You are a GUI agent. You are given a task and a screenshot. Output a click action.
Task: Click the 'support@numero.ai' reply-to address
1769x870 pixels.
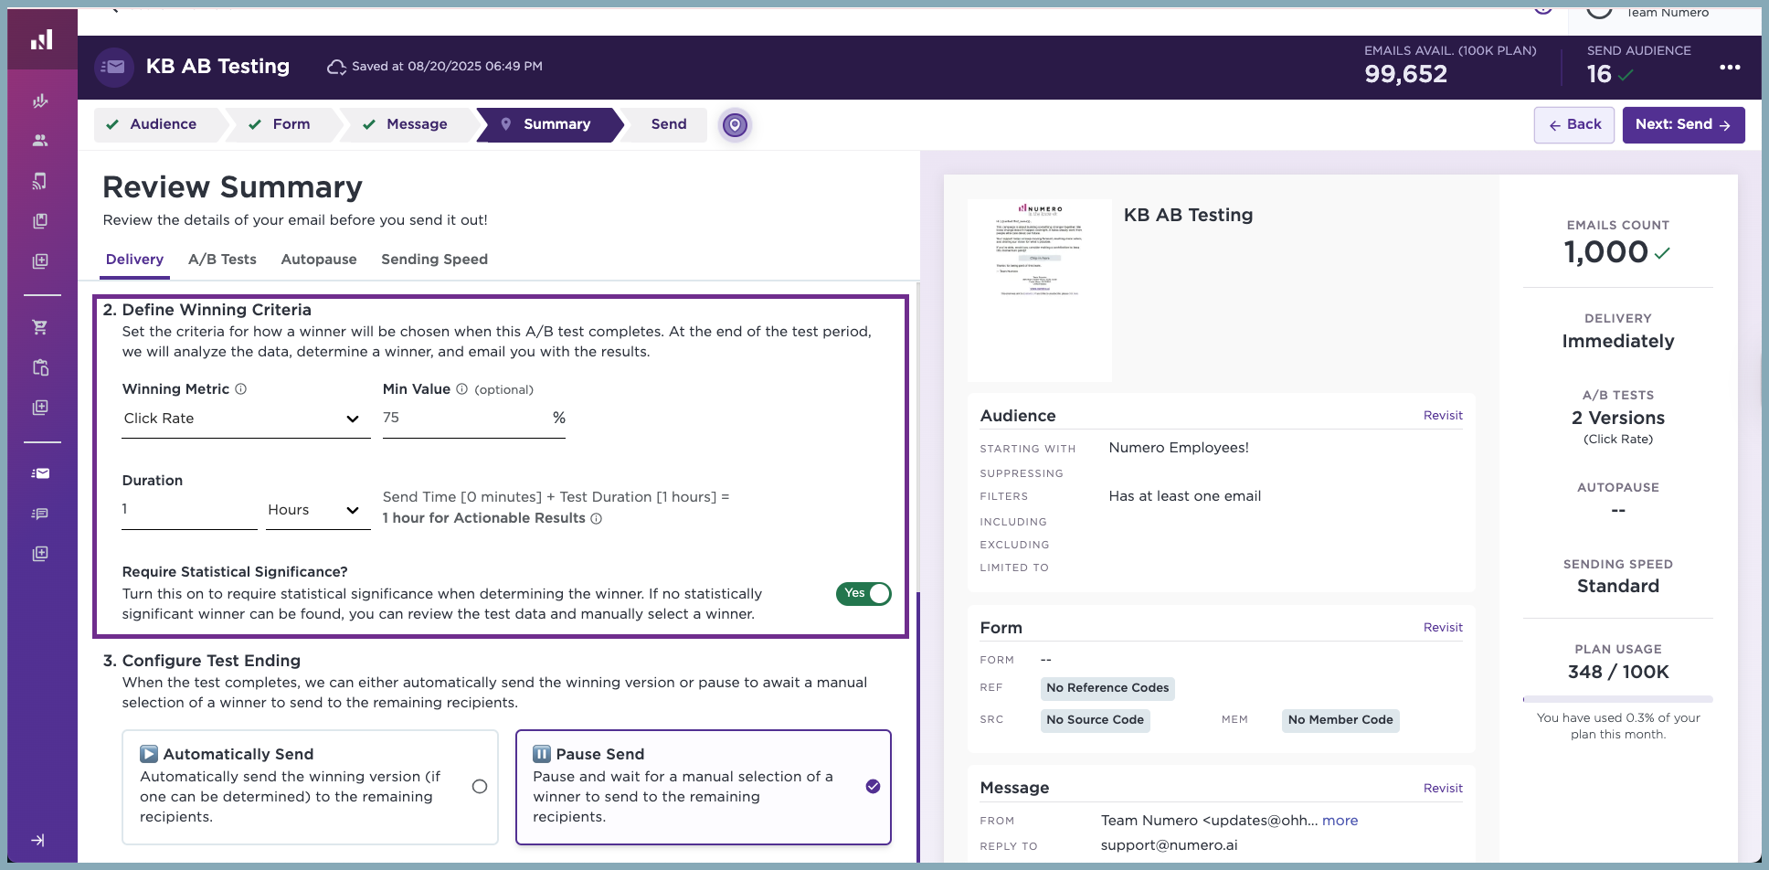coord(1169,845)
